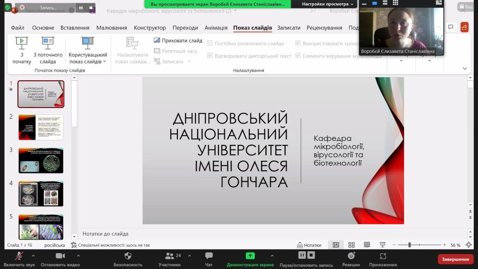
Task: Expand video options arrow beside Остановить видео
Action: (78, 255)
